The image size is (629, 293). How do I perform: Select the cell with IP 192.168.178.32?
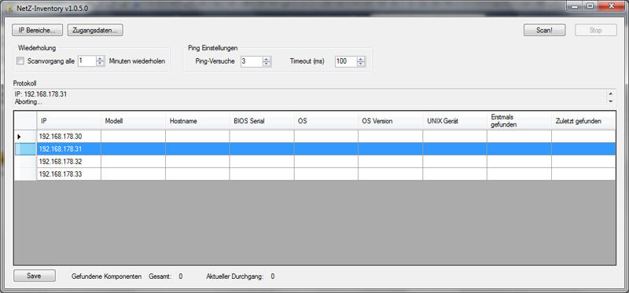[69, 161]
